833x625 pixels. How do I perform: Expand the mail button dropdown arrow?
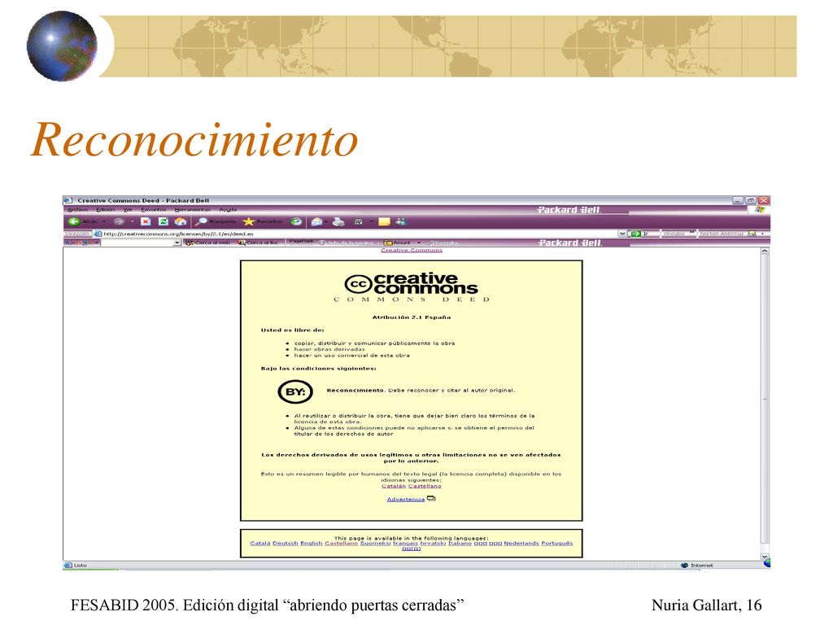coord(325,221)
